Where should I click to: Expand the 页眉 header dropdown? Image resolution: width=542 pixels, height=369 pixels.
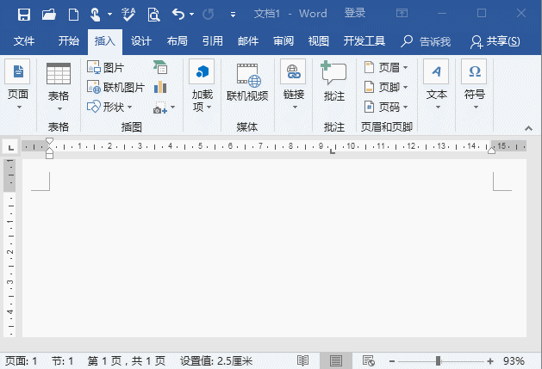(386, 67)
